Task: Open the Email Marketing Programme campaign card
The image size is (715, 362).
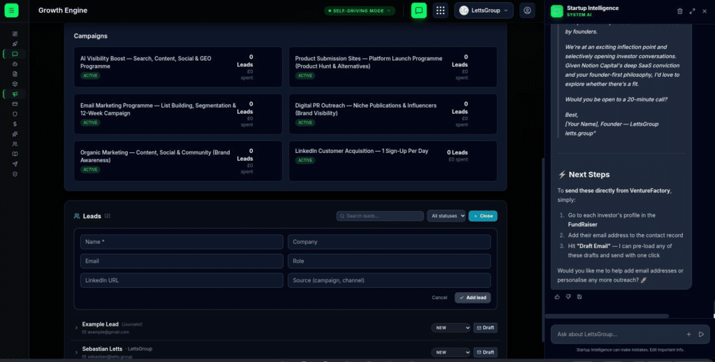Action: coord(178,114)
